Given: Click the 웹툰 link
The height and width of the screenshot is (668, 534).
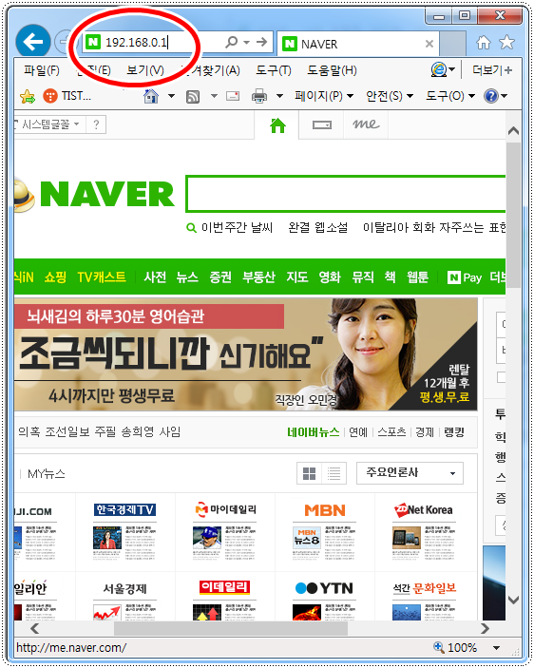Looking at the screenshot, I should 417,277.
